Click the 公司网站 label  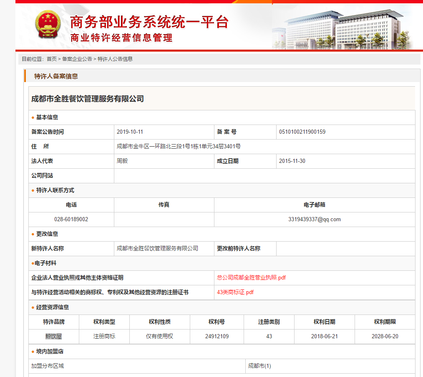pyautogui.click(x=42, y=176)
